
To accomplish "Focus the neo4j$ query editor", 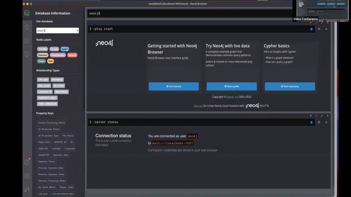I will click(190, 13).
